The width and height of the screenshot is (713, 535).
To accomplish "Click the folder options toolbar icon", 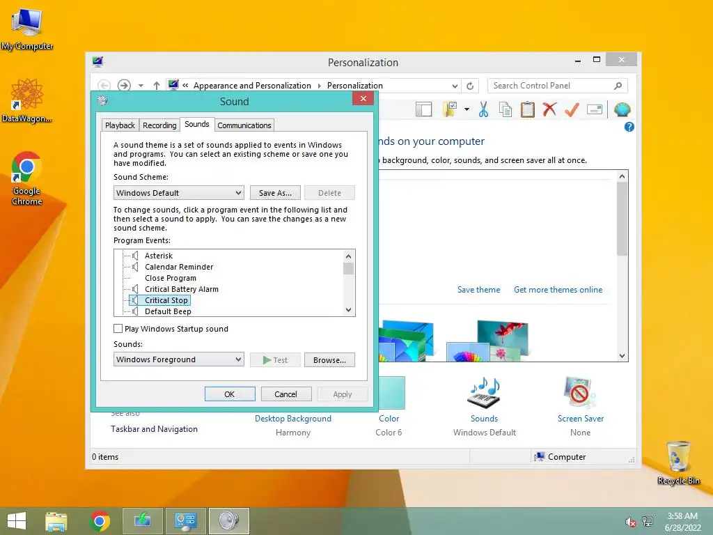I will (450, 109).
